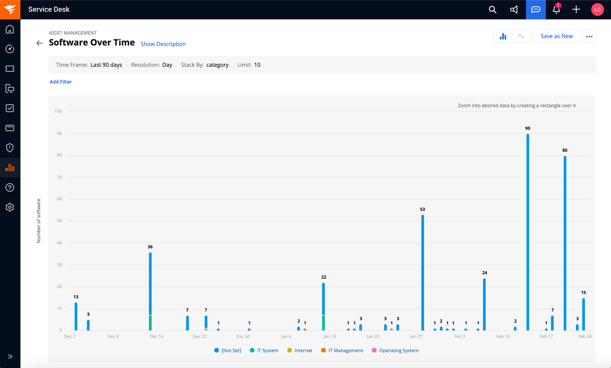The height and width of the screenshot is (368, 611).
Task: Open the Help question-mark icon
Action: 10,187
